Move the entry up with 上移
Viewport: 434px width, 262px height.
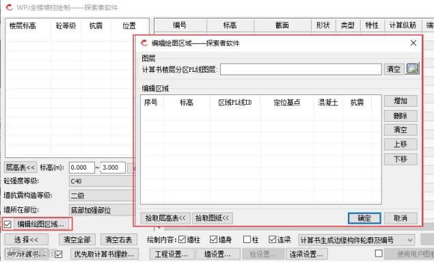coord(401,144)
